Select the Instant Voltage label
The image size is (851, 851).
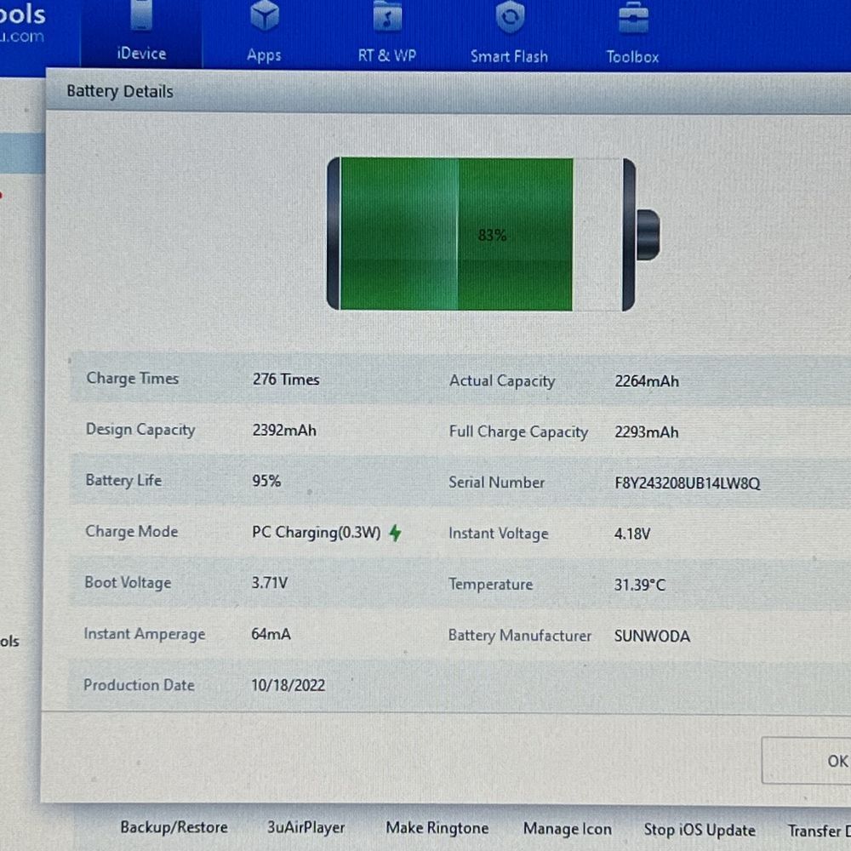(498, 534)
